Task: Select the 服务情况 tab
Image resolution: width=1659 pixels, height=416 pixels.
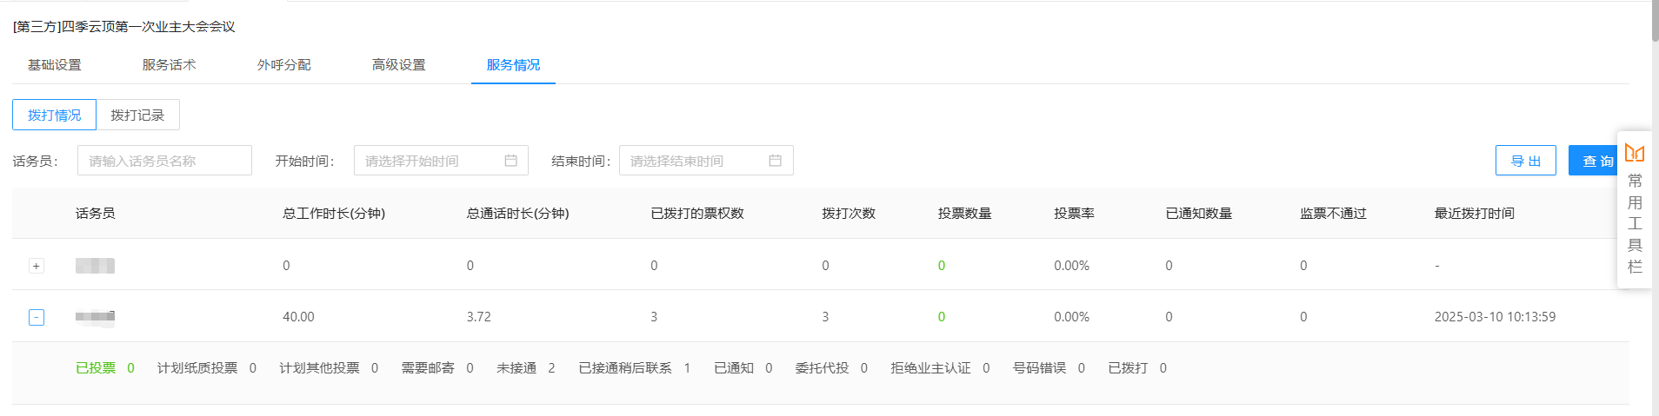Action: pyautogui.click(x=513, y=65)
